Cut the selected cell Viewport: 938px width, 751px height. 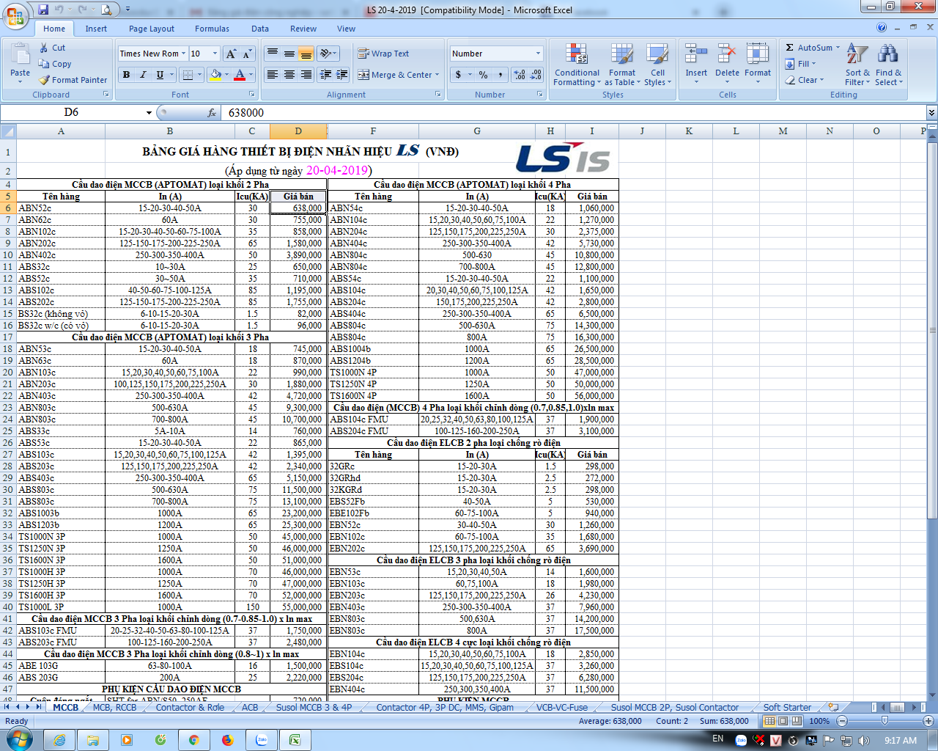point(52,48)
